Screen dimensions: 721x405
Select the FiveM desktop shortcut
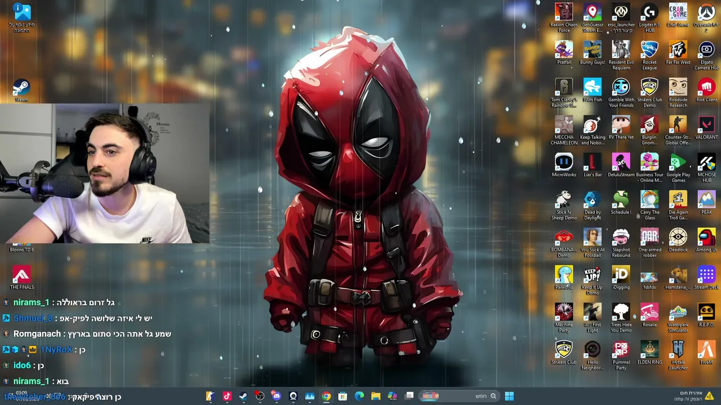coord(706,353)
